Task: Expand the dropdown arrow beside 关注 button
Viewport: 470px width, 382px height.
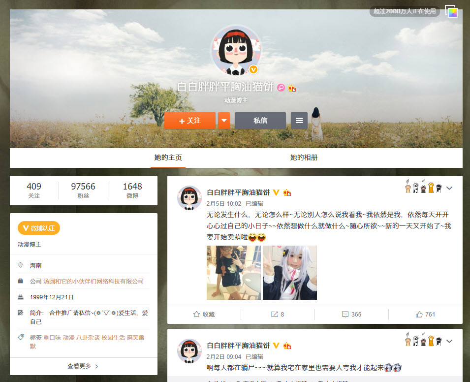Action: coord(224,121)
